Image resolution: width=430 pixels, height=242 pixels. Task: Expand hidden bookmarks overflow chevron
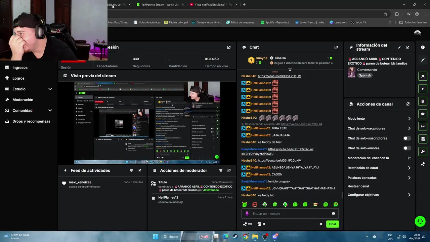pos(390,23)
